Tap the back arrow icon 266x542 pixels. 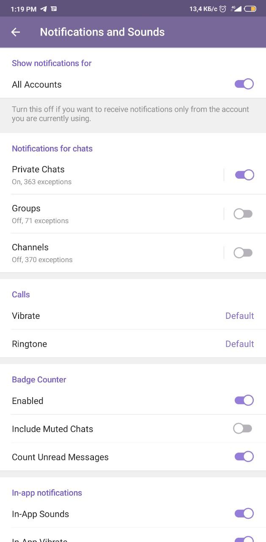(16, 32)
